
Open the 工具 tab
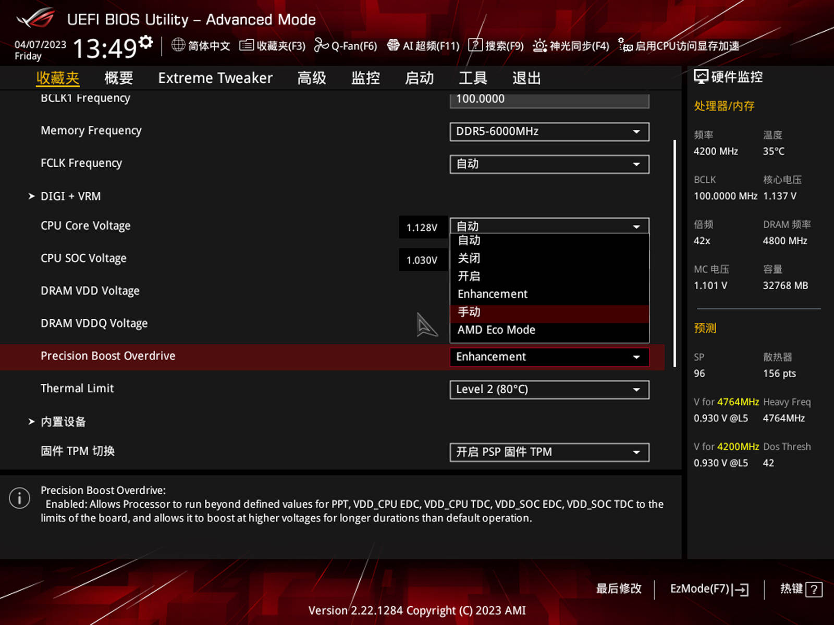pos(473,78)
